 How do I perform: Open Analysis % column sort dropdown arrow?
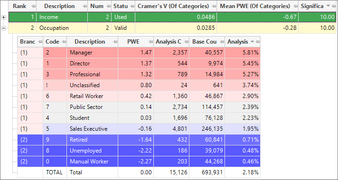point(252,42)
